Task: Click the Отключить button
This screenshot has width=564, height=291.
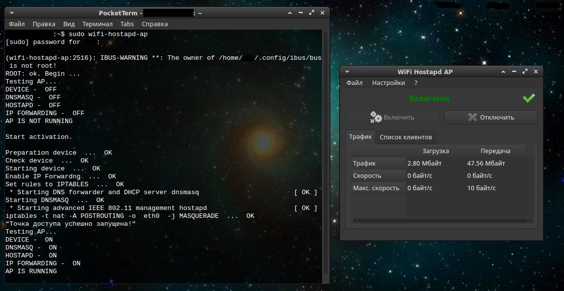Action: coord(490,117)
